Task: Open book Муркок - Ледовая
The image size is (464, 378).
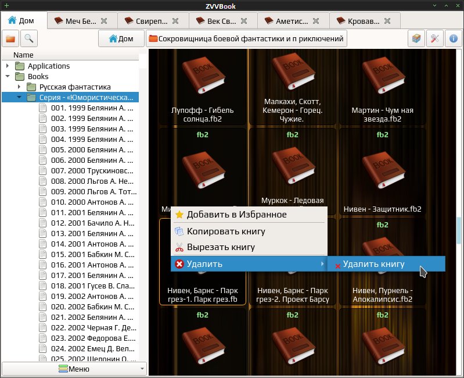Action: pos(292,169)
